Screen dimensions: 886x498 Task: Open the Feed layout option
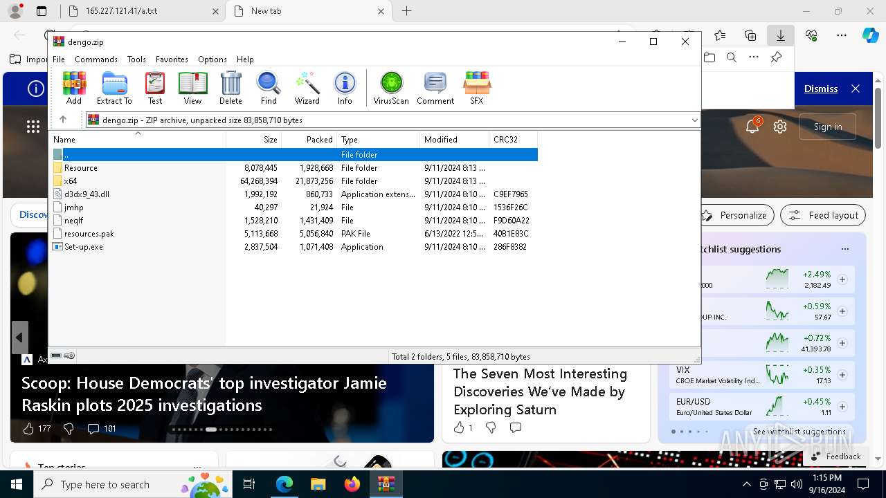tap(823, 215)
